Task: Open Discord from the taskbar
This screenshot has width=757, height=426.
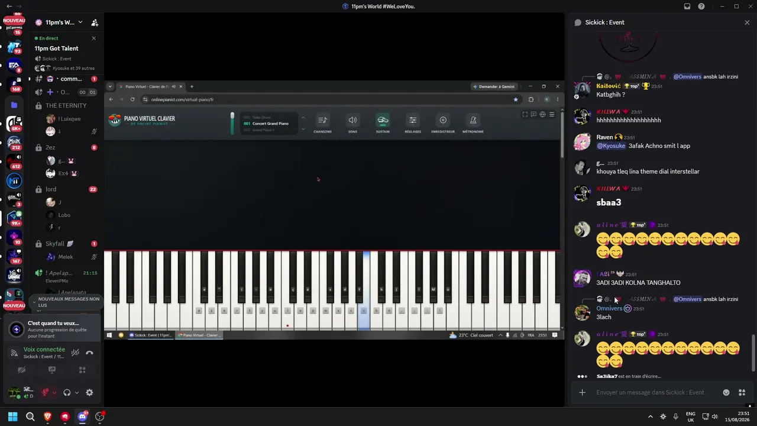Action: 82,417
